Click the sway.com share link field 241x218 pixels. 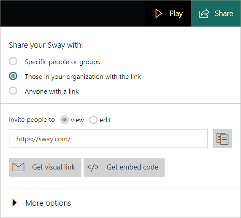coord(108,139)
